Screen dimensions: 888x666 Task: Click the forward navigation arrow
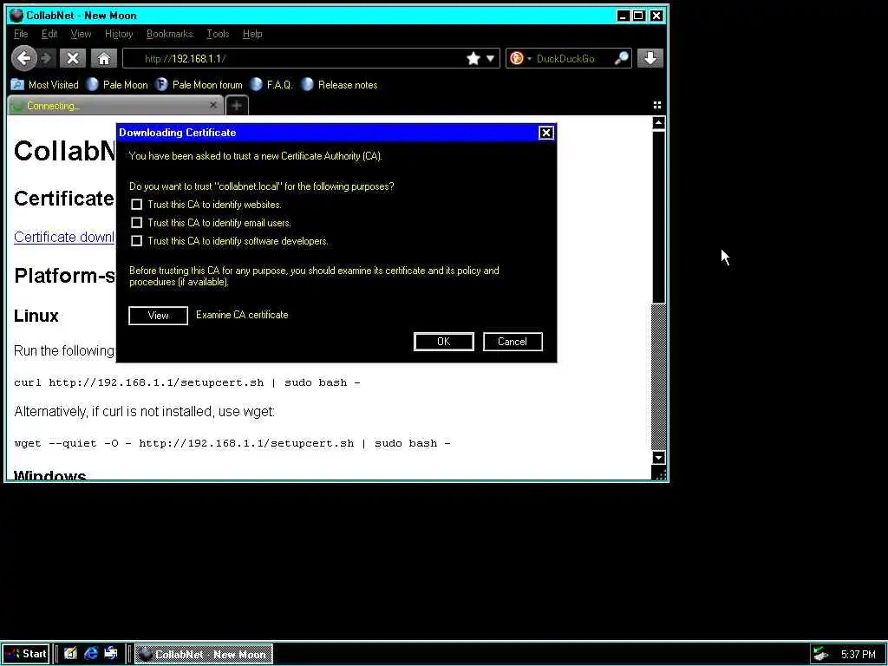pos(47,58)
